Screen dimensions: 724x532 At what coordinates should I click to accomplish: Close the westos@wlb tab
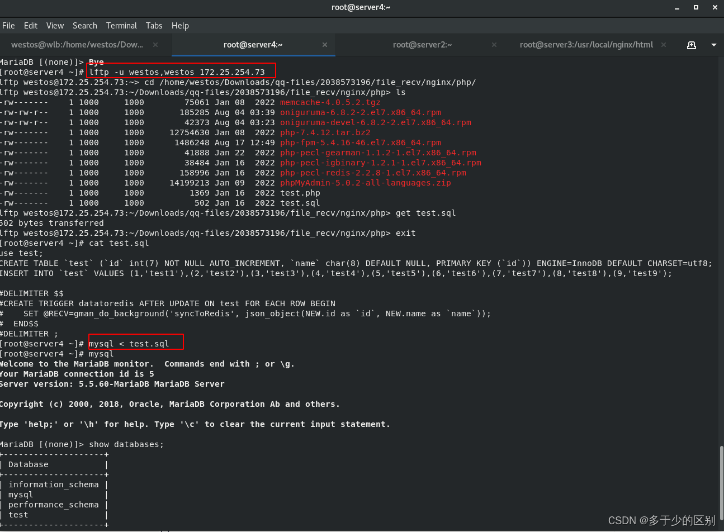tap(155, 45)
